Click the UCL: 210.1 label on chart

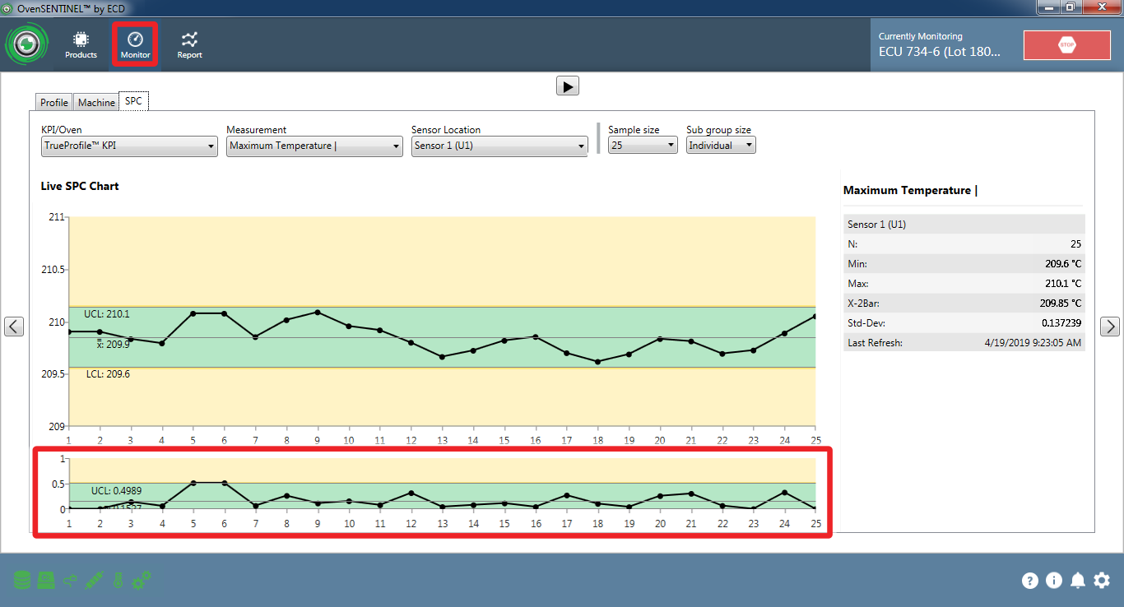point(107,314)
